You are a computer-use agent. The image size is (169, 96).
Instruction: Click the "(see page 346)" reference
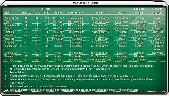pos(126,76)
